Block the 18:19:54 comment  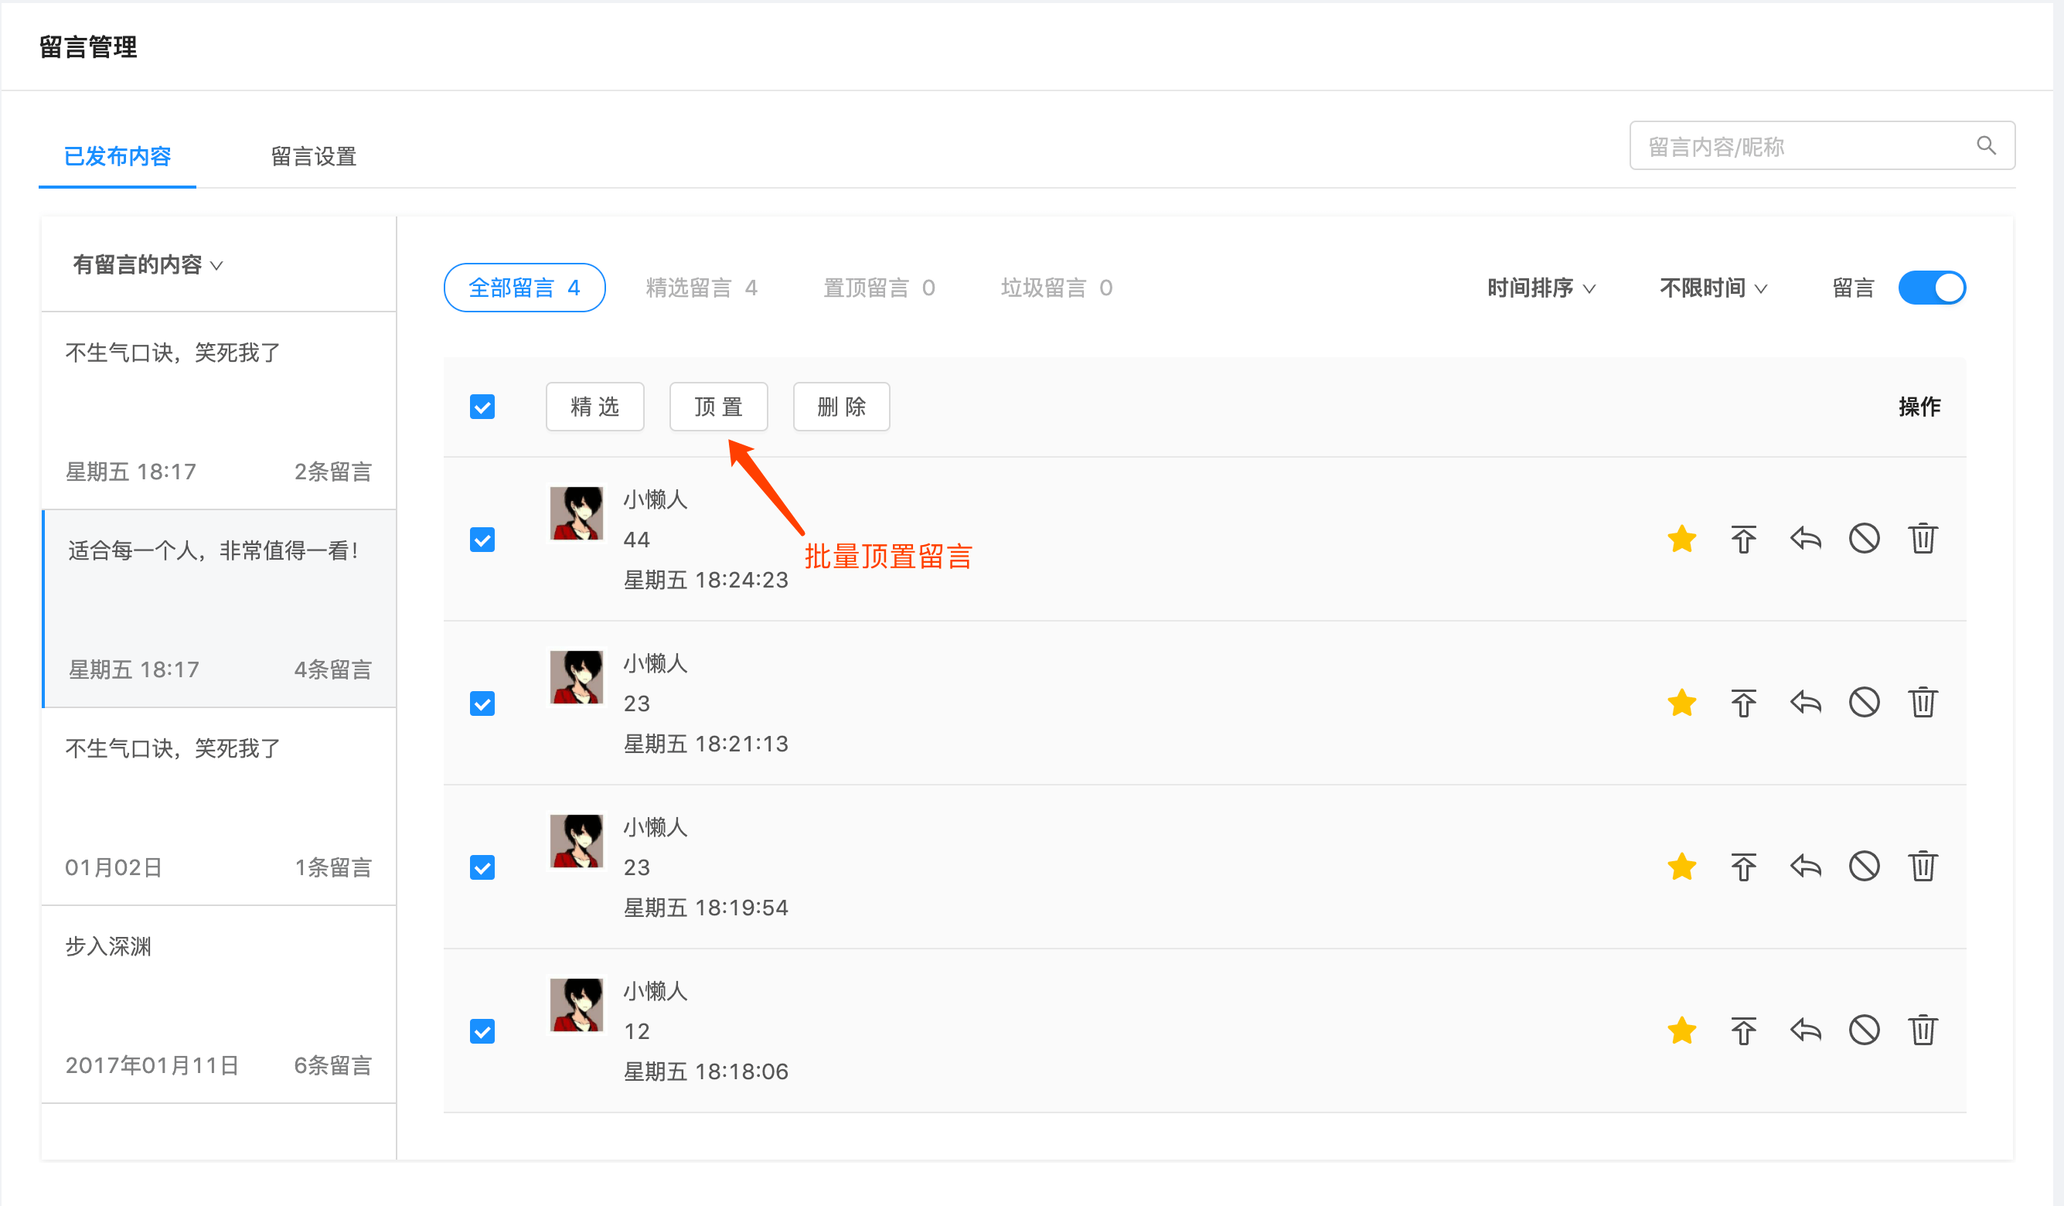(x=1864, y=867)
